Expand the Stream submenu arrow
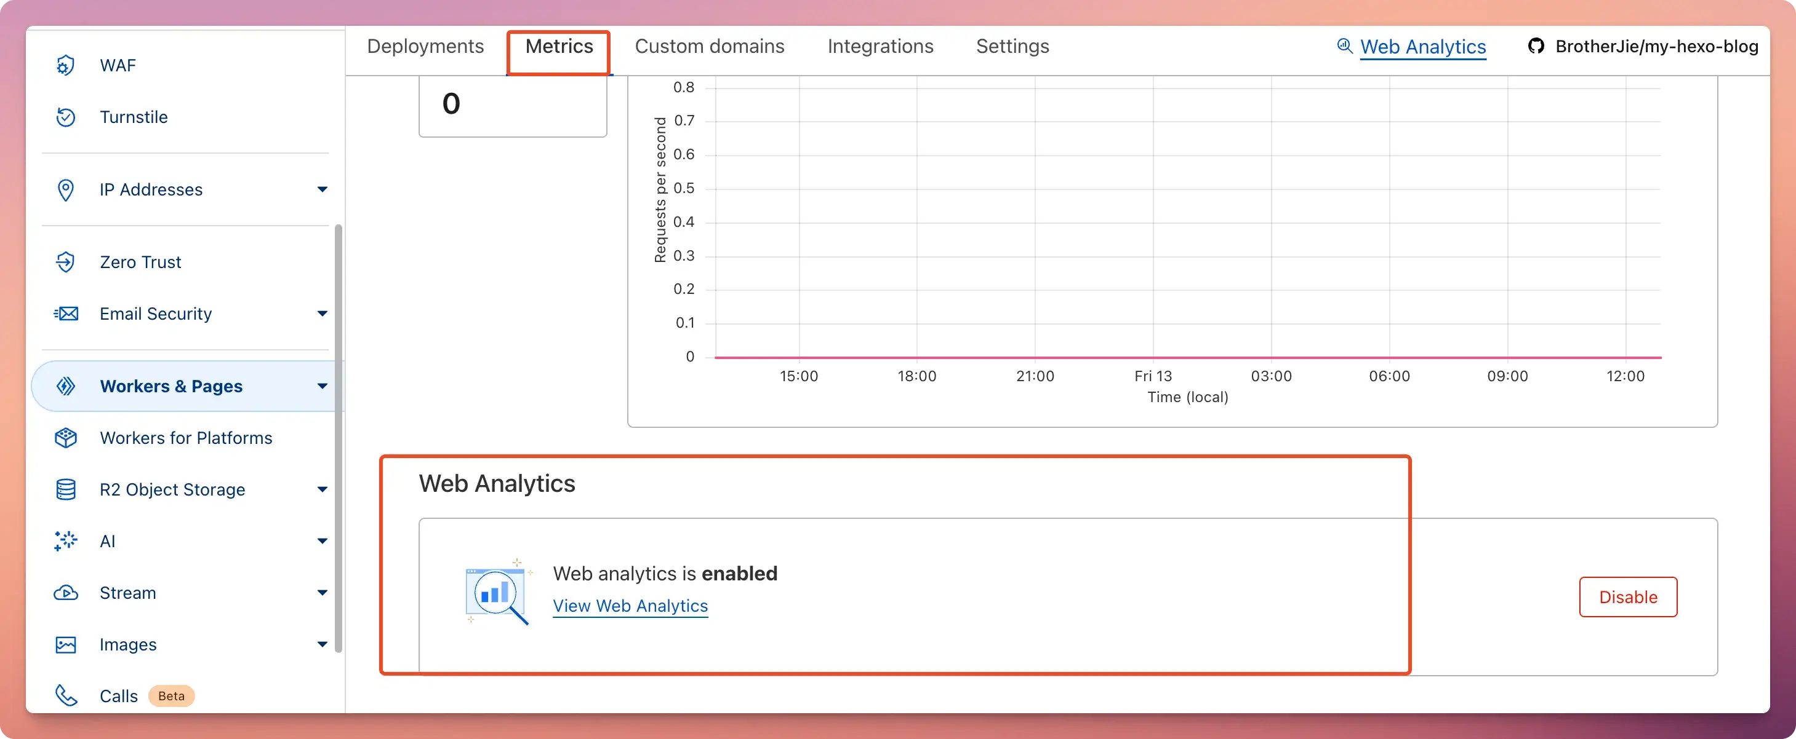 322,593
